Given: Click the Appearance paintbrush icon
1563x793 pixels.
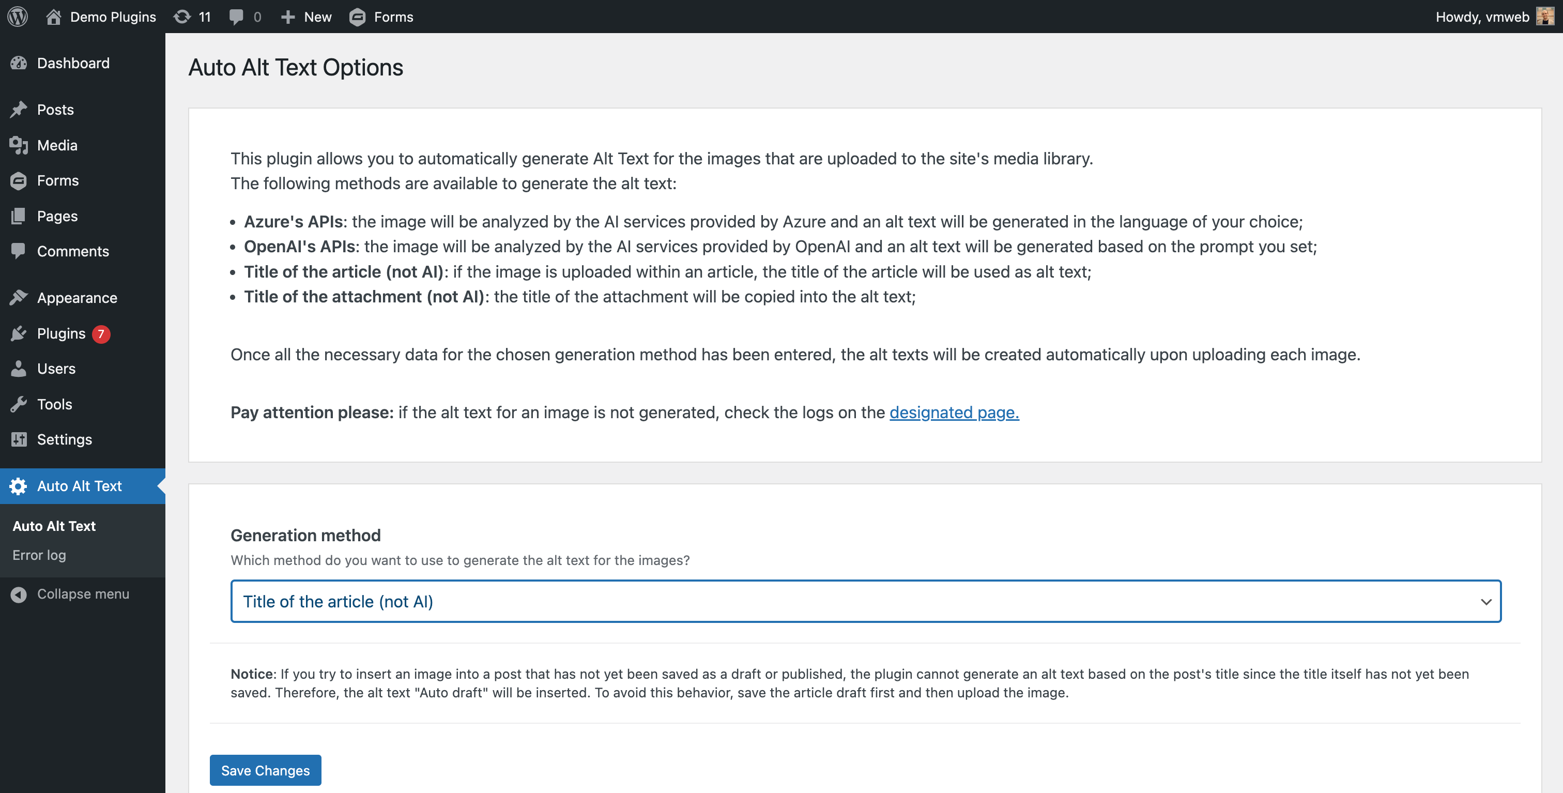Looking at the screenshot, I should [19, 297].
